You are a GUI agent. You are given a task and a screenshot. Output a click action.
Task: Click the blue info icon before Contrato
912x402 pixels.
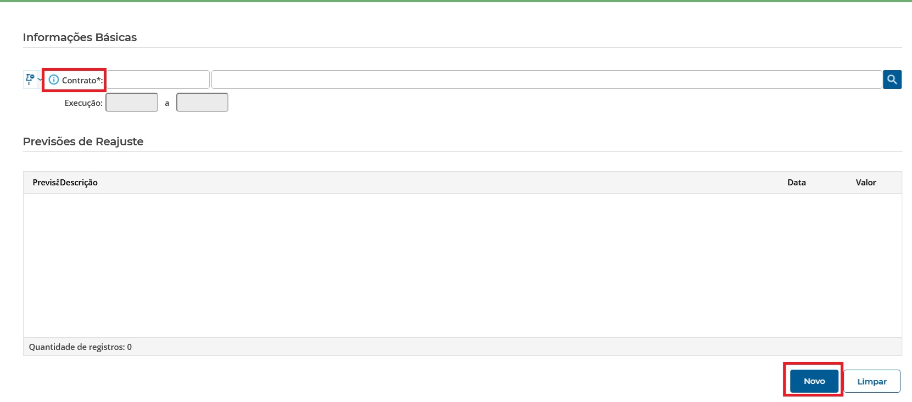tap(54, 80)
